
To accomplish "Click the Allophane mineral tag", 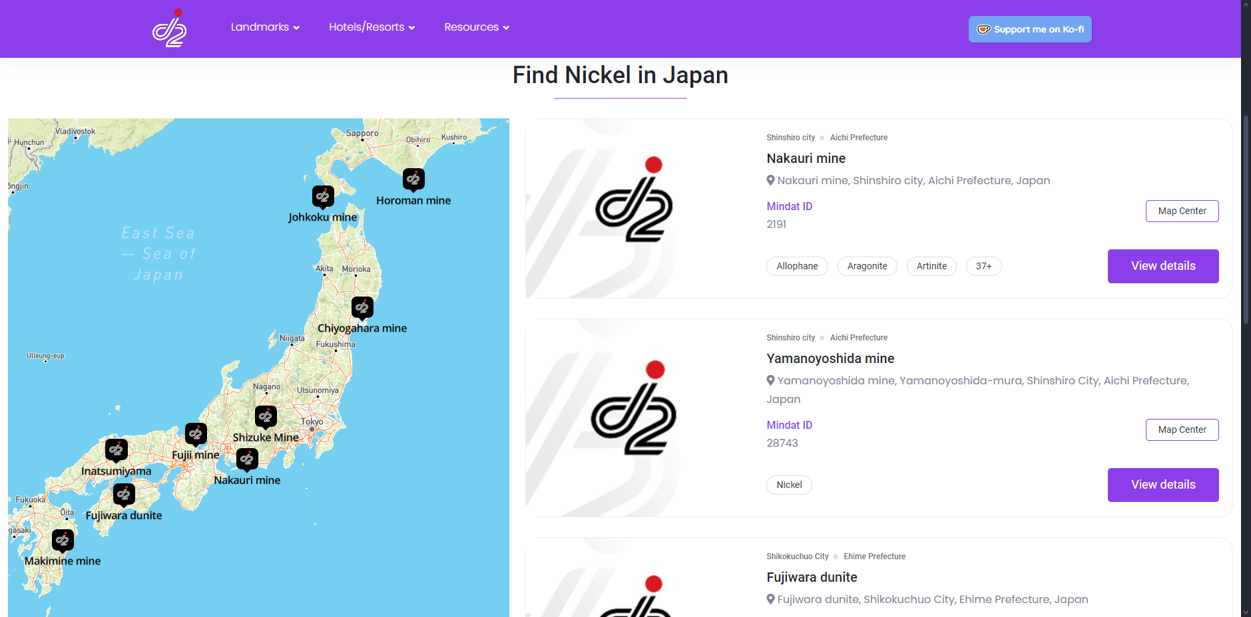I will pos(797,267).
